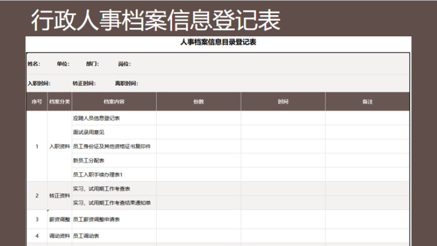Viewport: 437px width, 246px height.
Task: Click the 档案分类 column header
Action: (x=59, y=102)
